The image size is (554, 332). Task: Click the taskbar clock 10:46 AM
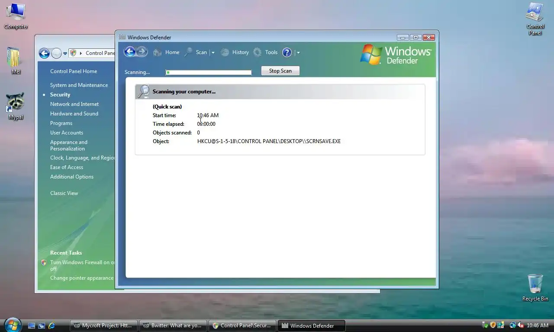click(538, 326)
